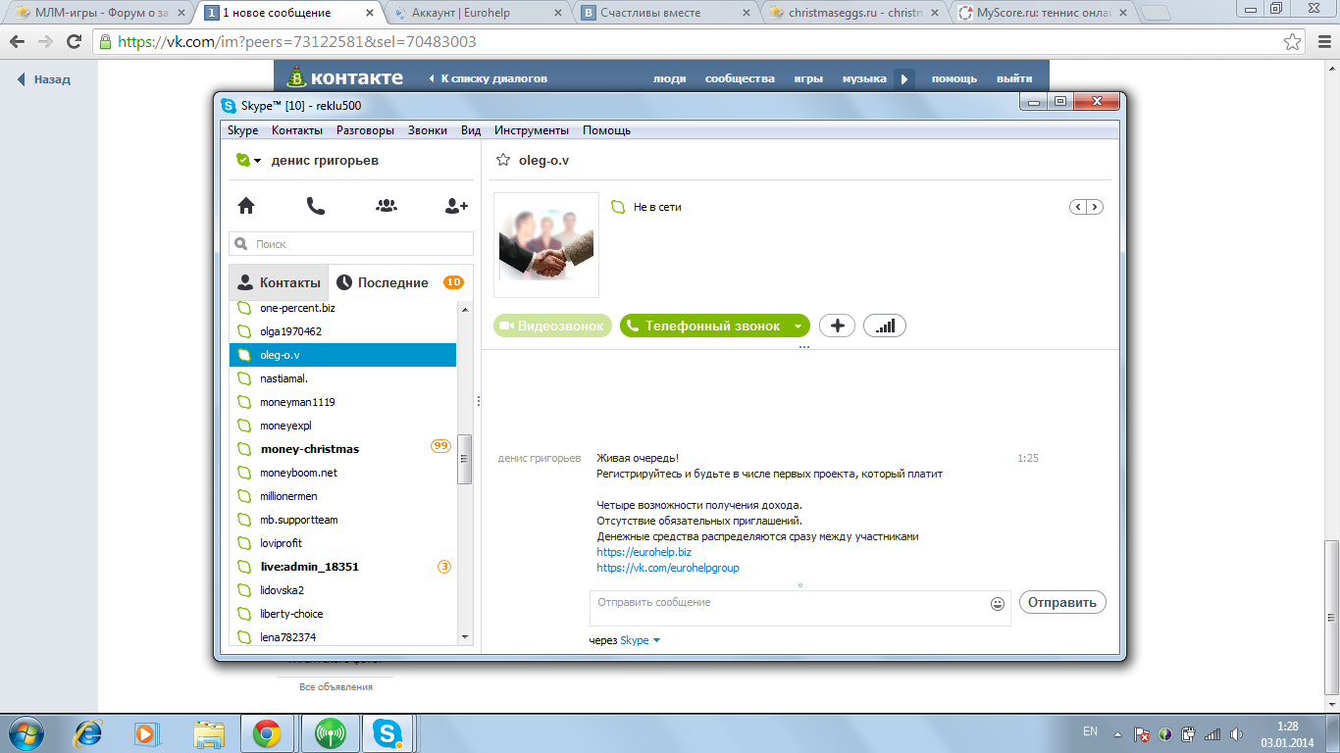Open the Skype menu
Image resolution: width=1340 pixels, height=753 pixels.
[242, 130]
